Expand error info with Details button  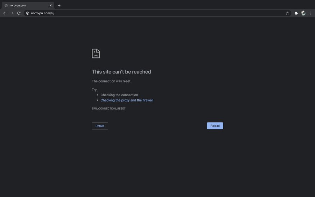pos(100,126)
